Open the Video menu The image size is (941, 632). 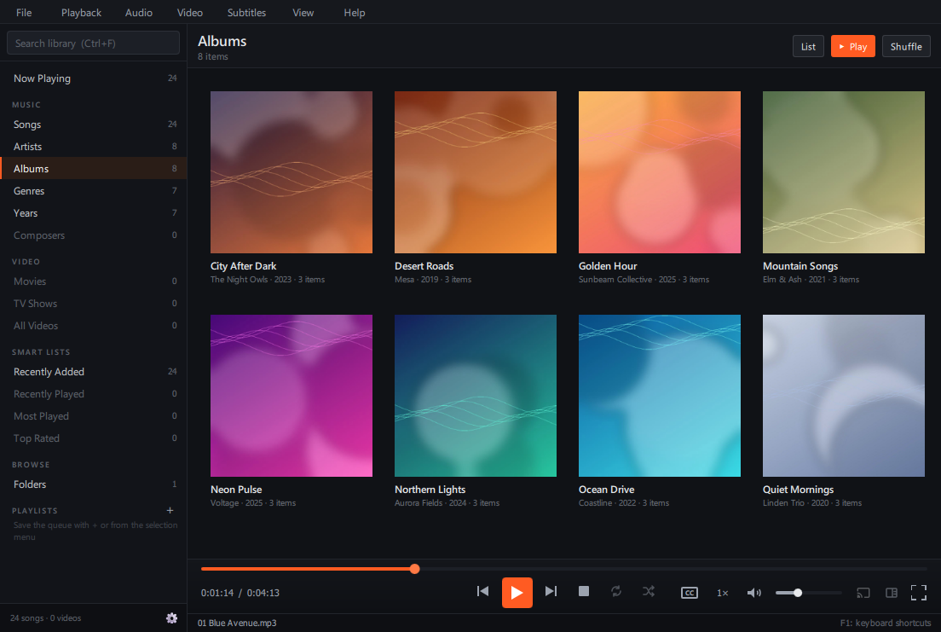pyautogui.click(x=189, y=13)
